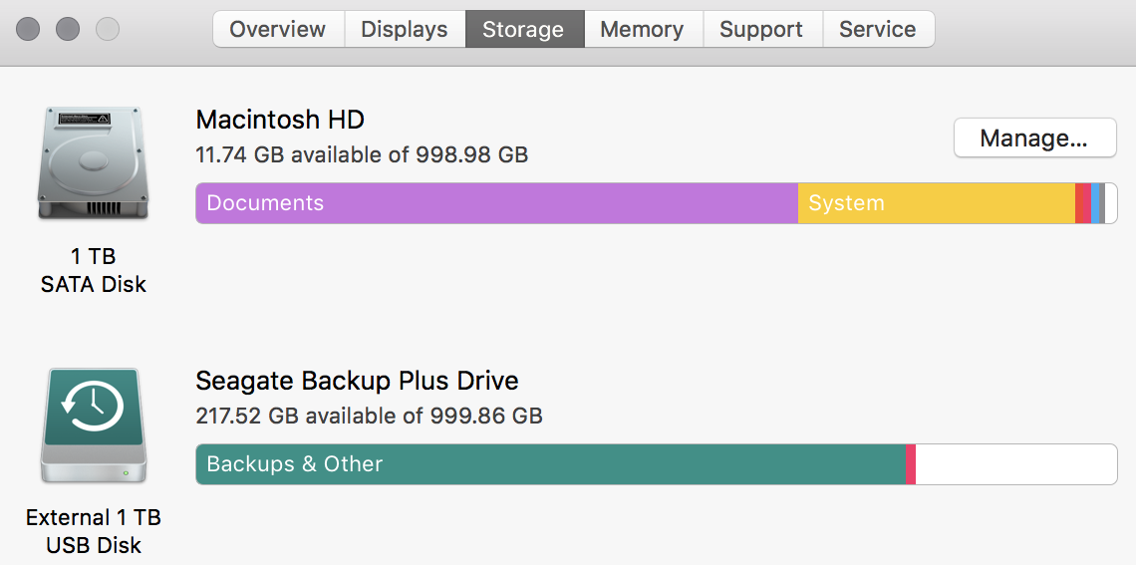Viewport: 1136px width, 565px height.
Task: Open the Displays tab
Action: (x=405, y=30)
